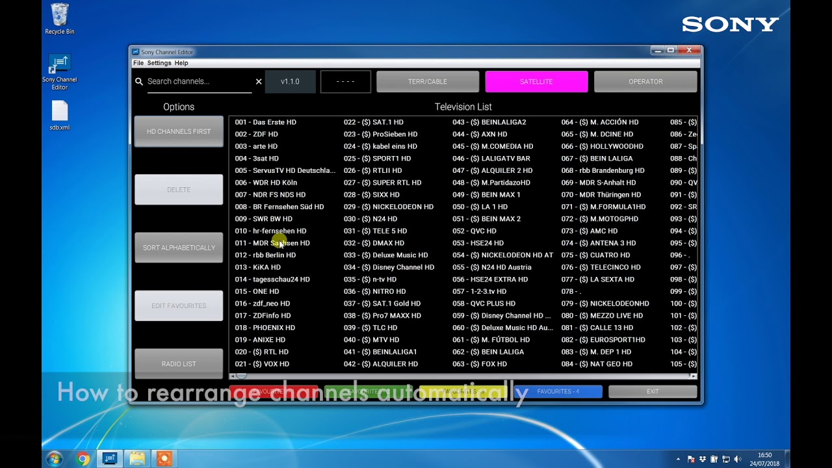
Task: Select channel 003 - arte HD
Action: click(x=256, y=146)
